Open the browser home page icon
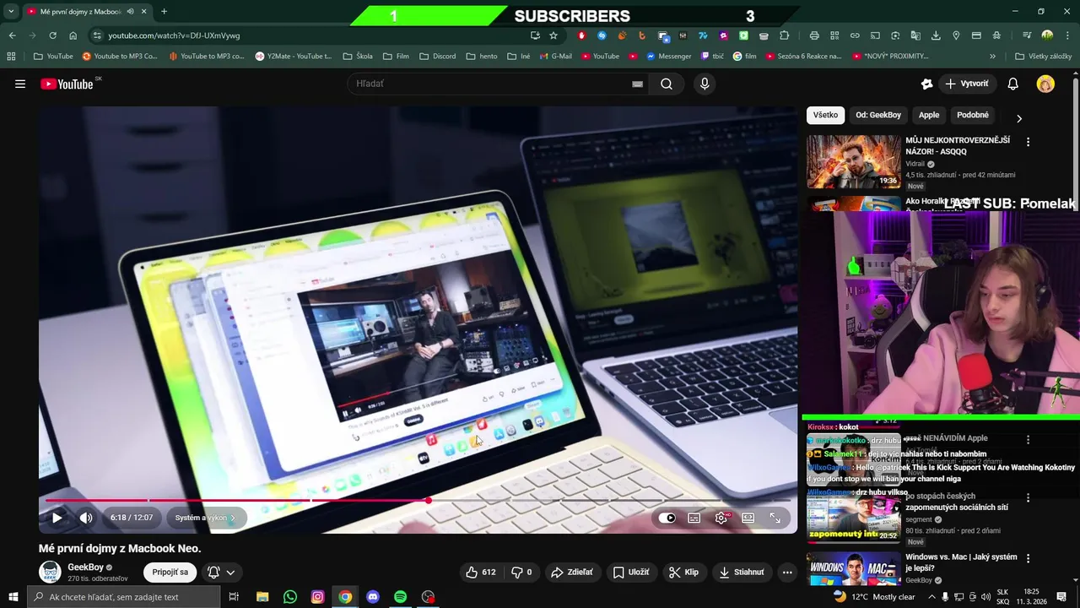The width and height of the screenshot is (1080, 608). click(73, 35)
